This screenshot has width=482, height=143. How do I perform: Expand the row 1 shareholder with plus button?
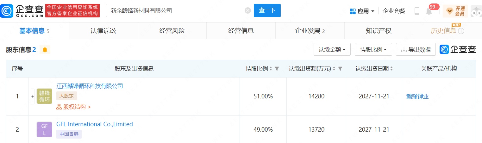pos(32,96)
